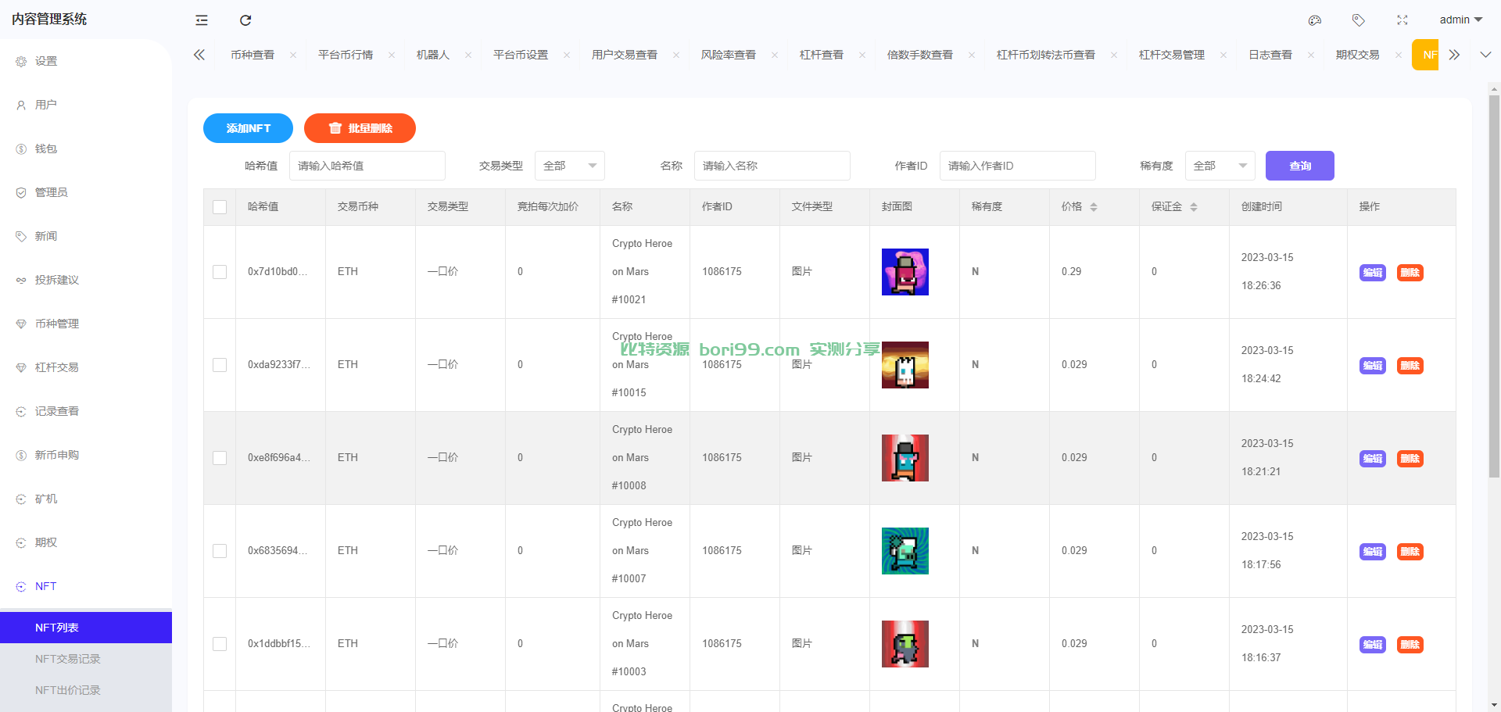This screenshot has width=1501, height=712.
Task: Click the 批量删除 button
Action: pyautogui.click(x=360, y=128)
